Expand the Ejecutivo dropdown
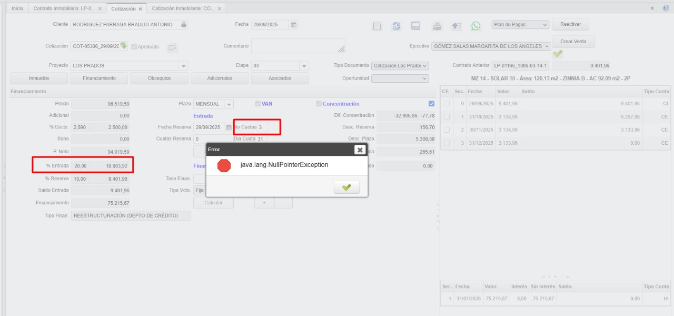The height and width of the screenshot is (316, 674). tap(547, 46)
